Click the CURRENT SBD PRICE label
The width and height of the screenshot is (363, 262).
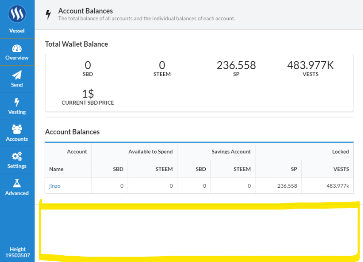pos(88,103)
